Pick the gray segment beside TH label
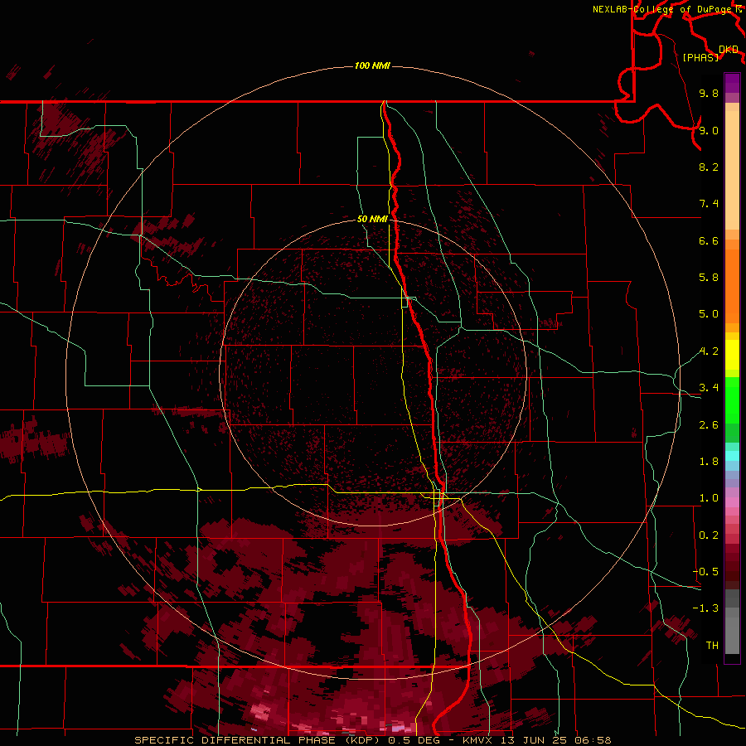The width and height of the screenshot is (746, 746). [x=732, y=637]
